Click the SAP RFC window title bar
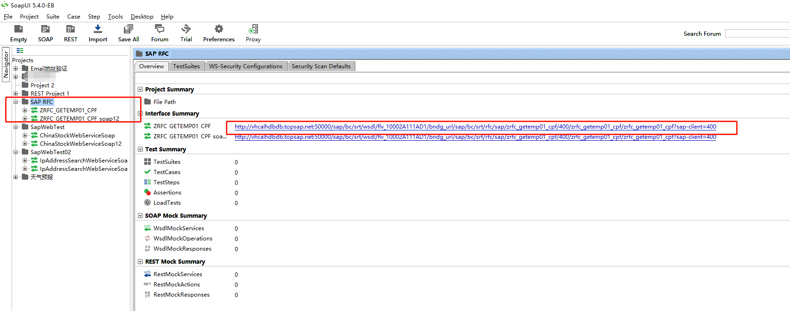The height and width of the screenshot is (311, 790). (462, 53)
